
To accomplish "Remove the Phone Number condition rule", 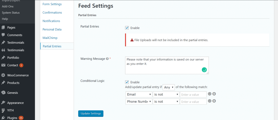I will [214, 101].
